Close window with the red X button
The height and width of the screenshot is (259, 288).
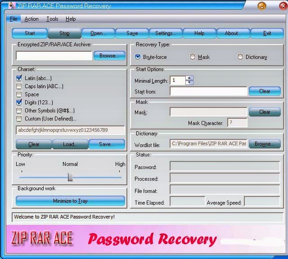[x=283, y=6]
